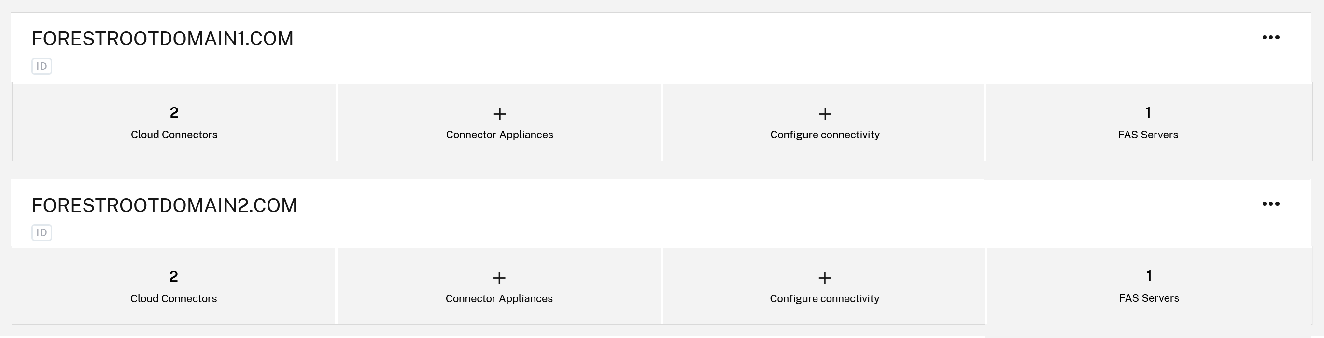Click Configure connectivity text in FORESTROOTDOMAIN1.COM
Viewport: 1324px width, 338px height.
click(825, 135)
